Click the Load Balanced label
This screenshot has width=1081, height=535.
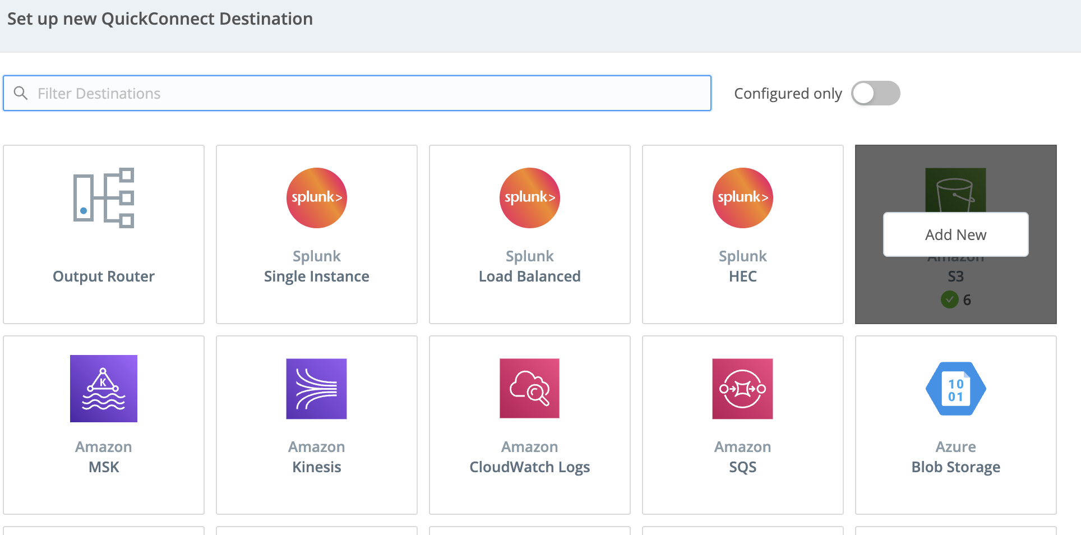click(x=530, y=276)
